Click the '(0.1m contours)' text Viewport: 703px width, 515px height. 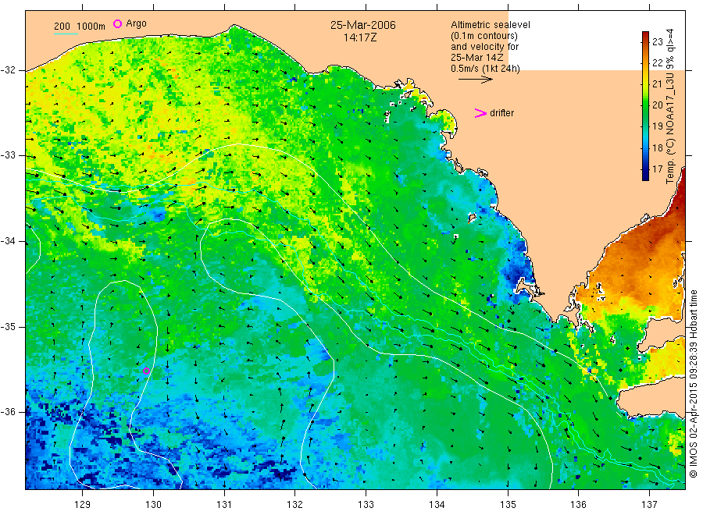click(x=484, y=36)
